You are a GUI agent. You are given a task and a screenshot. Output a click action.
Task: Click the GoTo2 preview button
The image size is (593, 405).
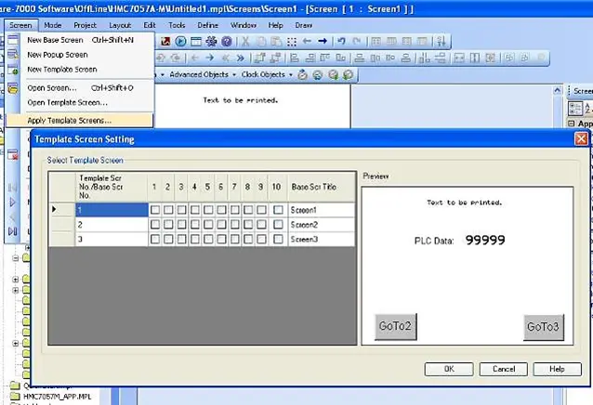[396, 326]
